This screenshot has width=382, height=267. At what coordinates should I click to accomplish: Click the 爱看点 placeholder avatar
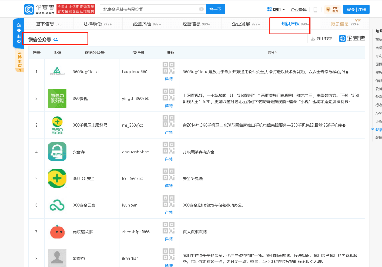[x=57, y=258]
